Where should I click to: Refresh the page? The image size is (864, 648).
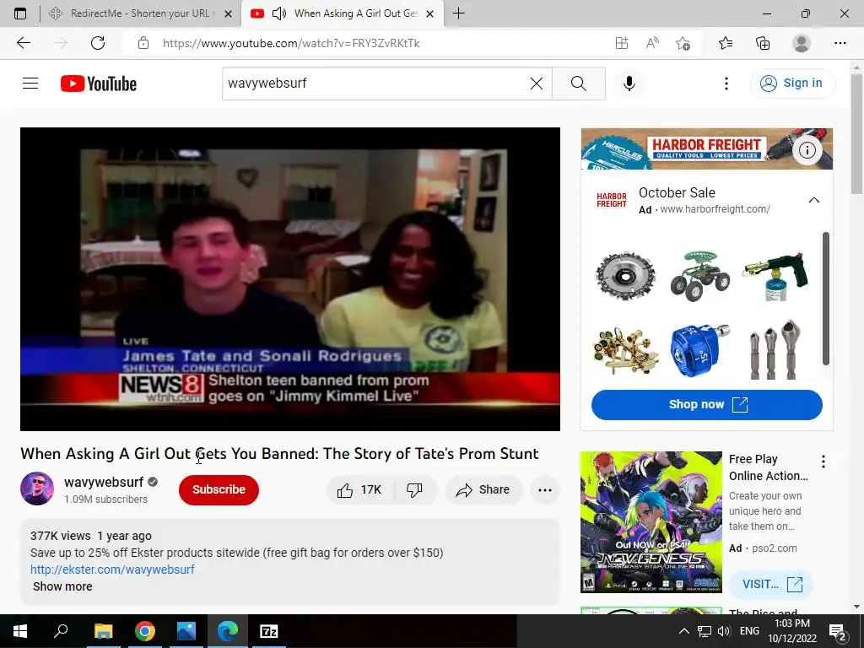click(x=98, y=43)
